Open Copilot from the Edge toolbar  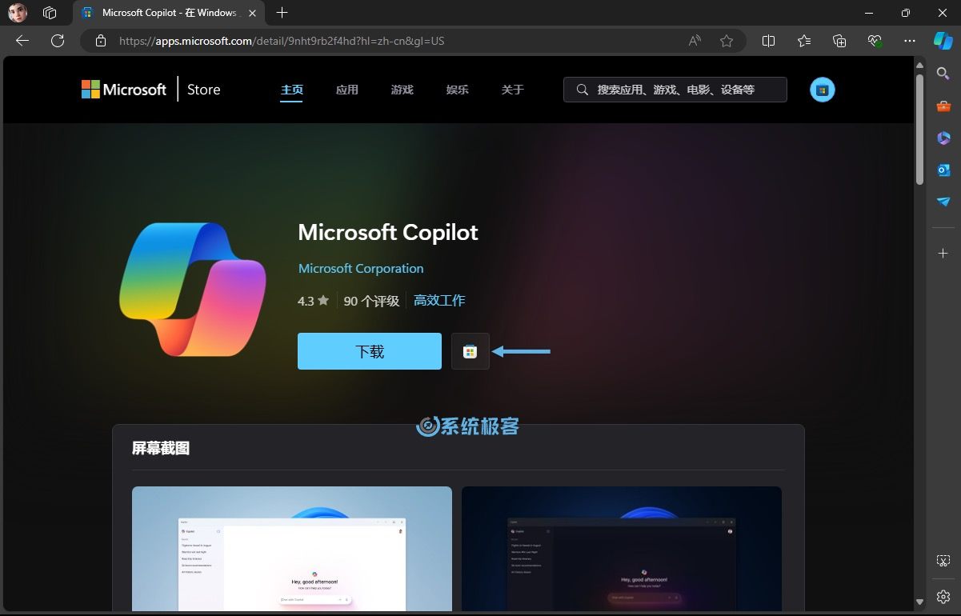point(943,41)
